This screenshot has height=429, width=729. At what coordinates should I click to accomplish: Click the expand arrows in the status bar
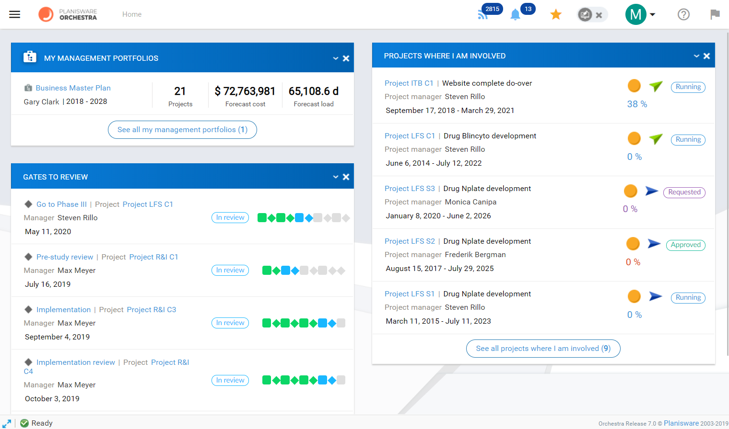point(7,423)
